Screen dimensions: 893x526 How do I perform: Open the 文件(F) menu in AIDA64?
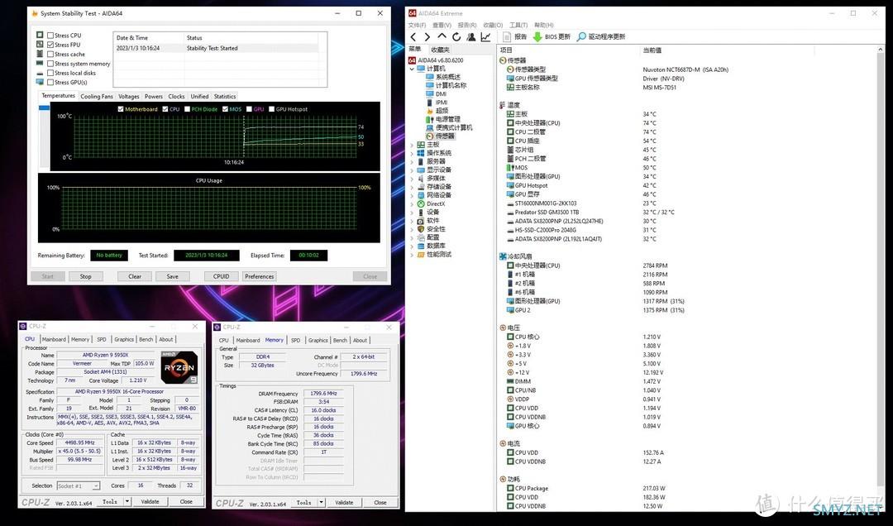click(x=417, y=26)
